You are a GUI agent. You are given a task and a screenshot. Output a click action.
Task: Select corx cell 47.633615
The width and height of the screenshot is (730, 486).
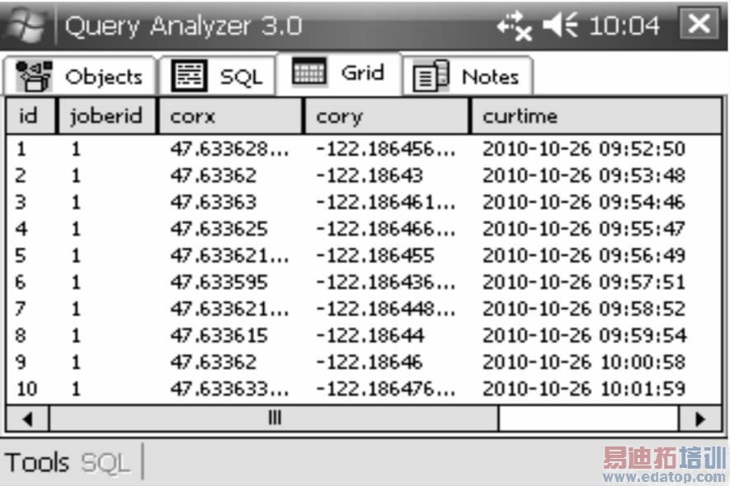pyautogui.click(x=219, y=335)
